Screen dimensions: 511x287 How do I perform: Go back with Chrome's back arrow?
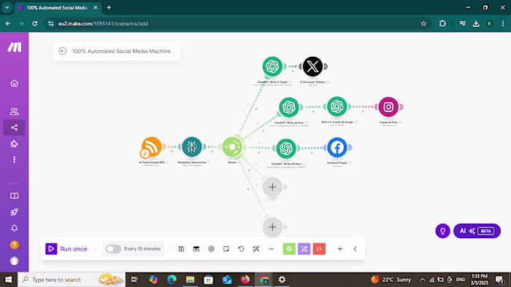tap(8, 23)
